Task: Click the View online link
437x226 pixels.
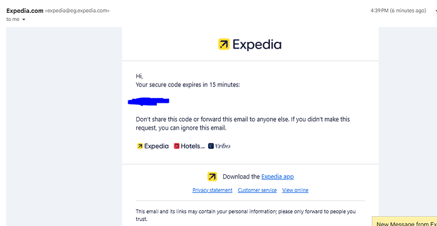Action: tap(295, 190)
